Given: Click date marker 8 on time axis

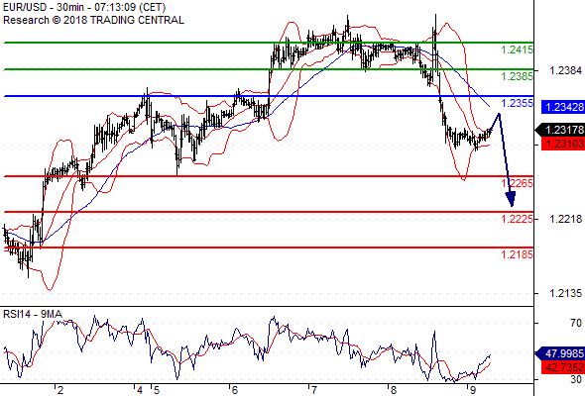Looking at the screenshot, I should point(393,390).
